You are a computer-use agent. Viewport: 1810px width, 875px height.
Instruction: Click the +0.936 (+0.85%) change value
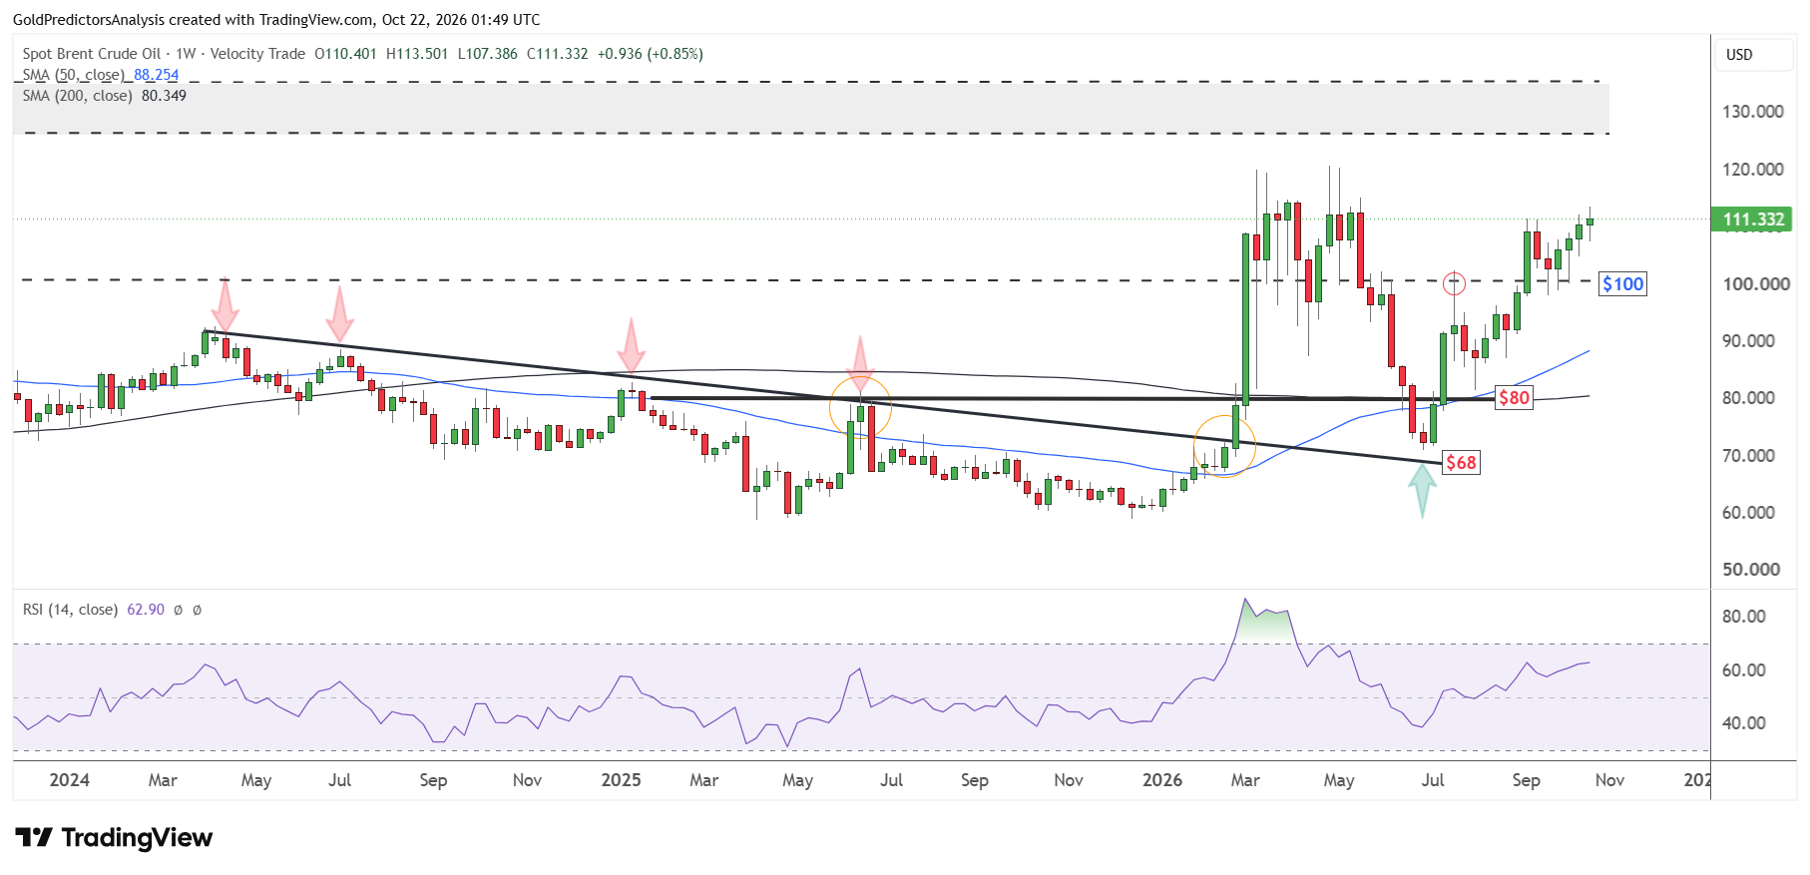[x=651, y=54]
